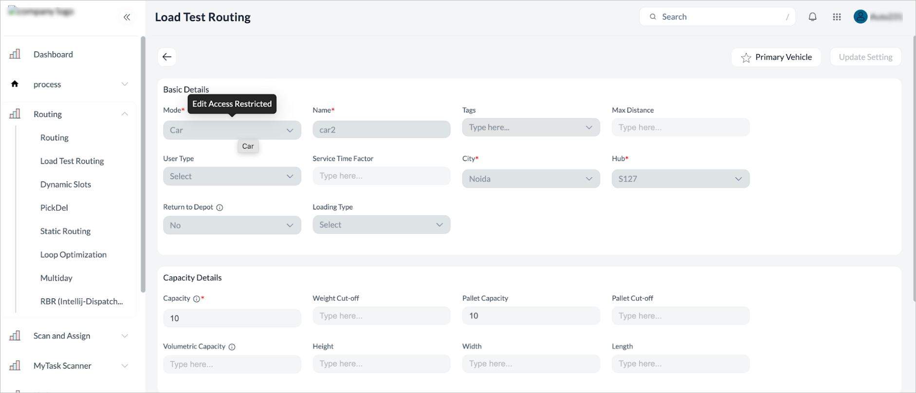This screenshot has height=393, width=916.
Task: Open the apps grid icon
Action: [837, 17]
